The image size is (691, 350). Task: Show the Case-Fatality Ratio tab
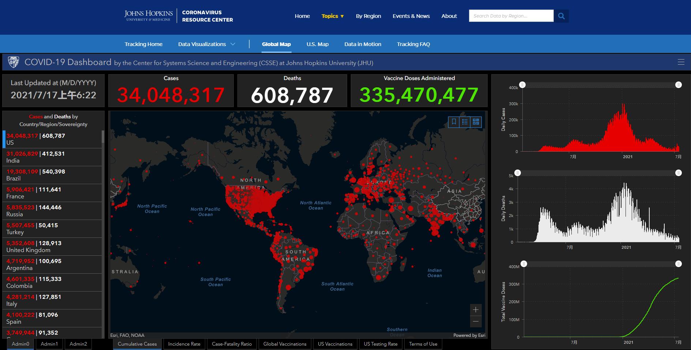click(232, 344)
